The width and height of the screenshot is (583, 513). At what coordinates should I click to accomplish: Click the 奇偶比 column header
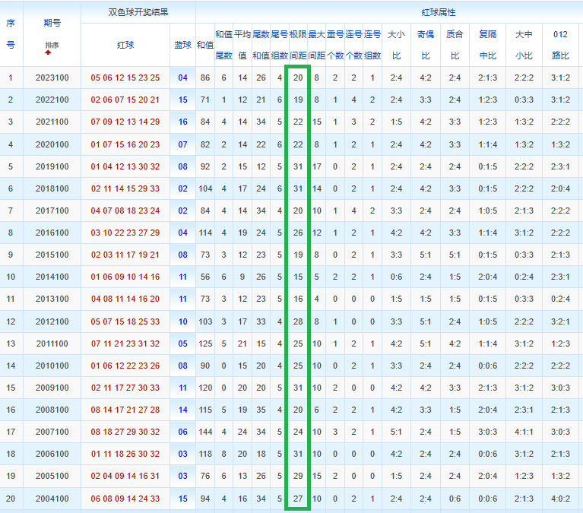[x=426, y=45]
